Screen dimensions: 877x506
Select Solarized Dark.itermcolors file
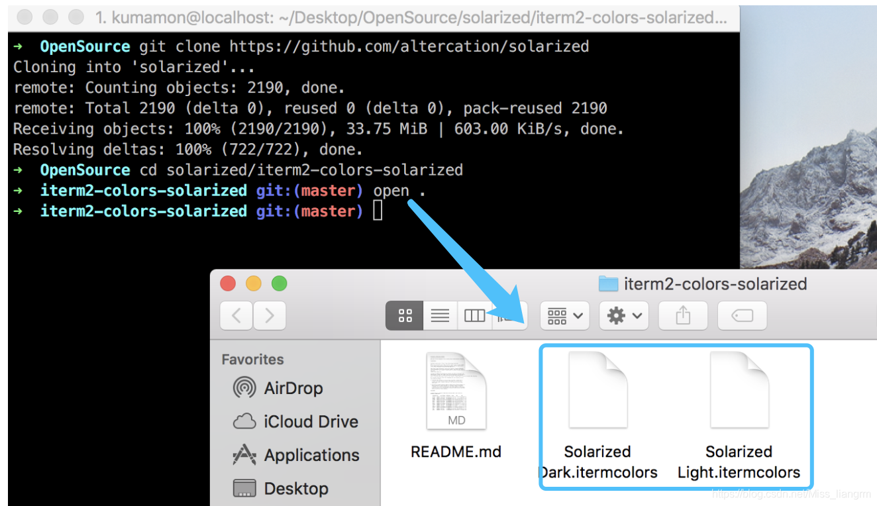(597, 392)
